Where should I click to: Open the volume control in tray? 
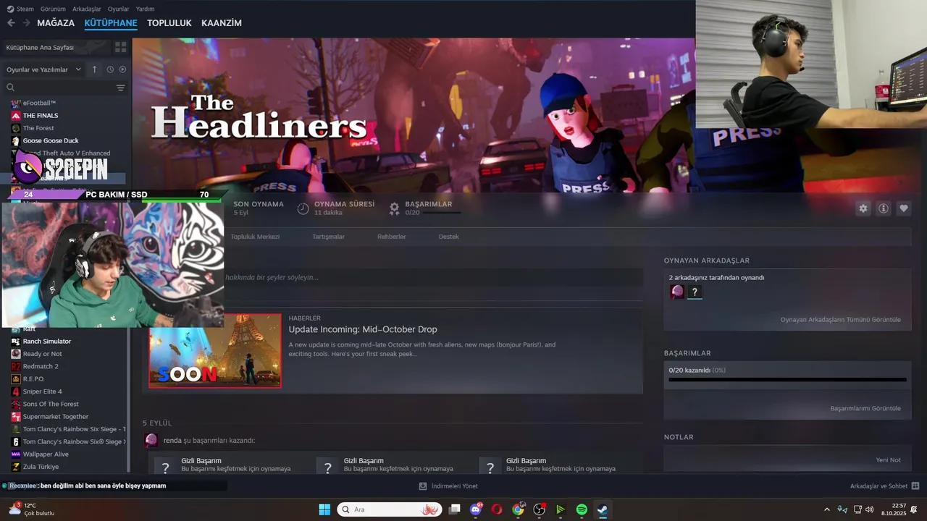[x=870, y=509]
